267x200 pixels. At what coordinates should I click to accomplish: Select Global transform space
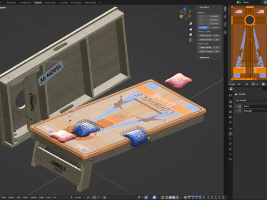coord(204,28)
